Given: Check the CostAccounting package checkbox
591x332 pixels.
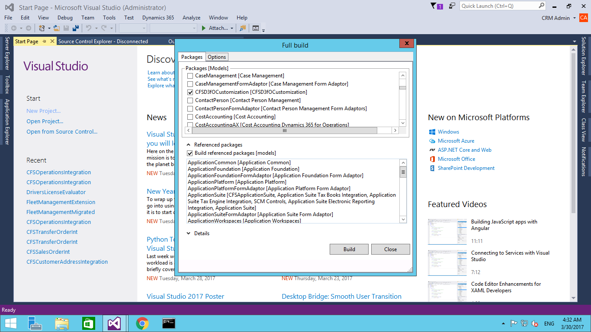Looking at the screenshot, I should click(x=190, y=117).
